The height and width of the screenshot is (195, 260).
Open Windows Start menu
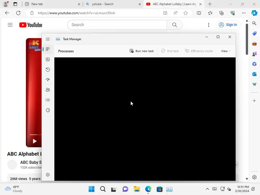point(91,189)
